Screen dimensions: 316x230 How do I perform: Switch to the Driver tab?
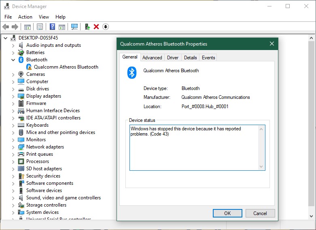[173, 58]
